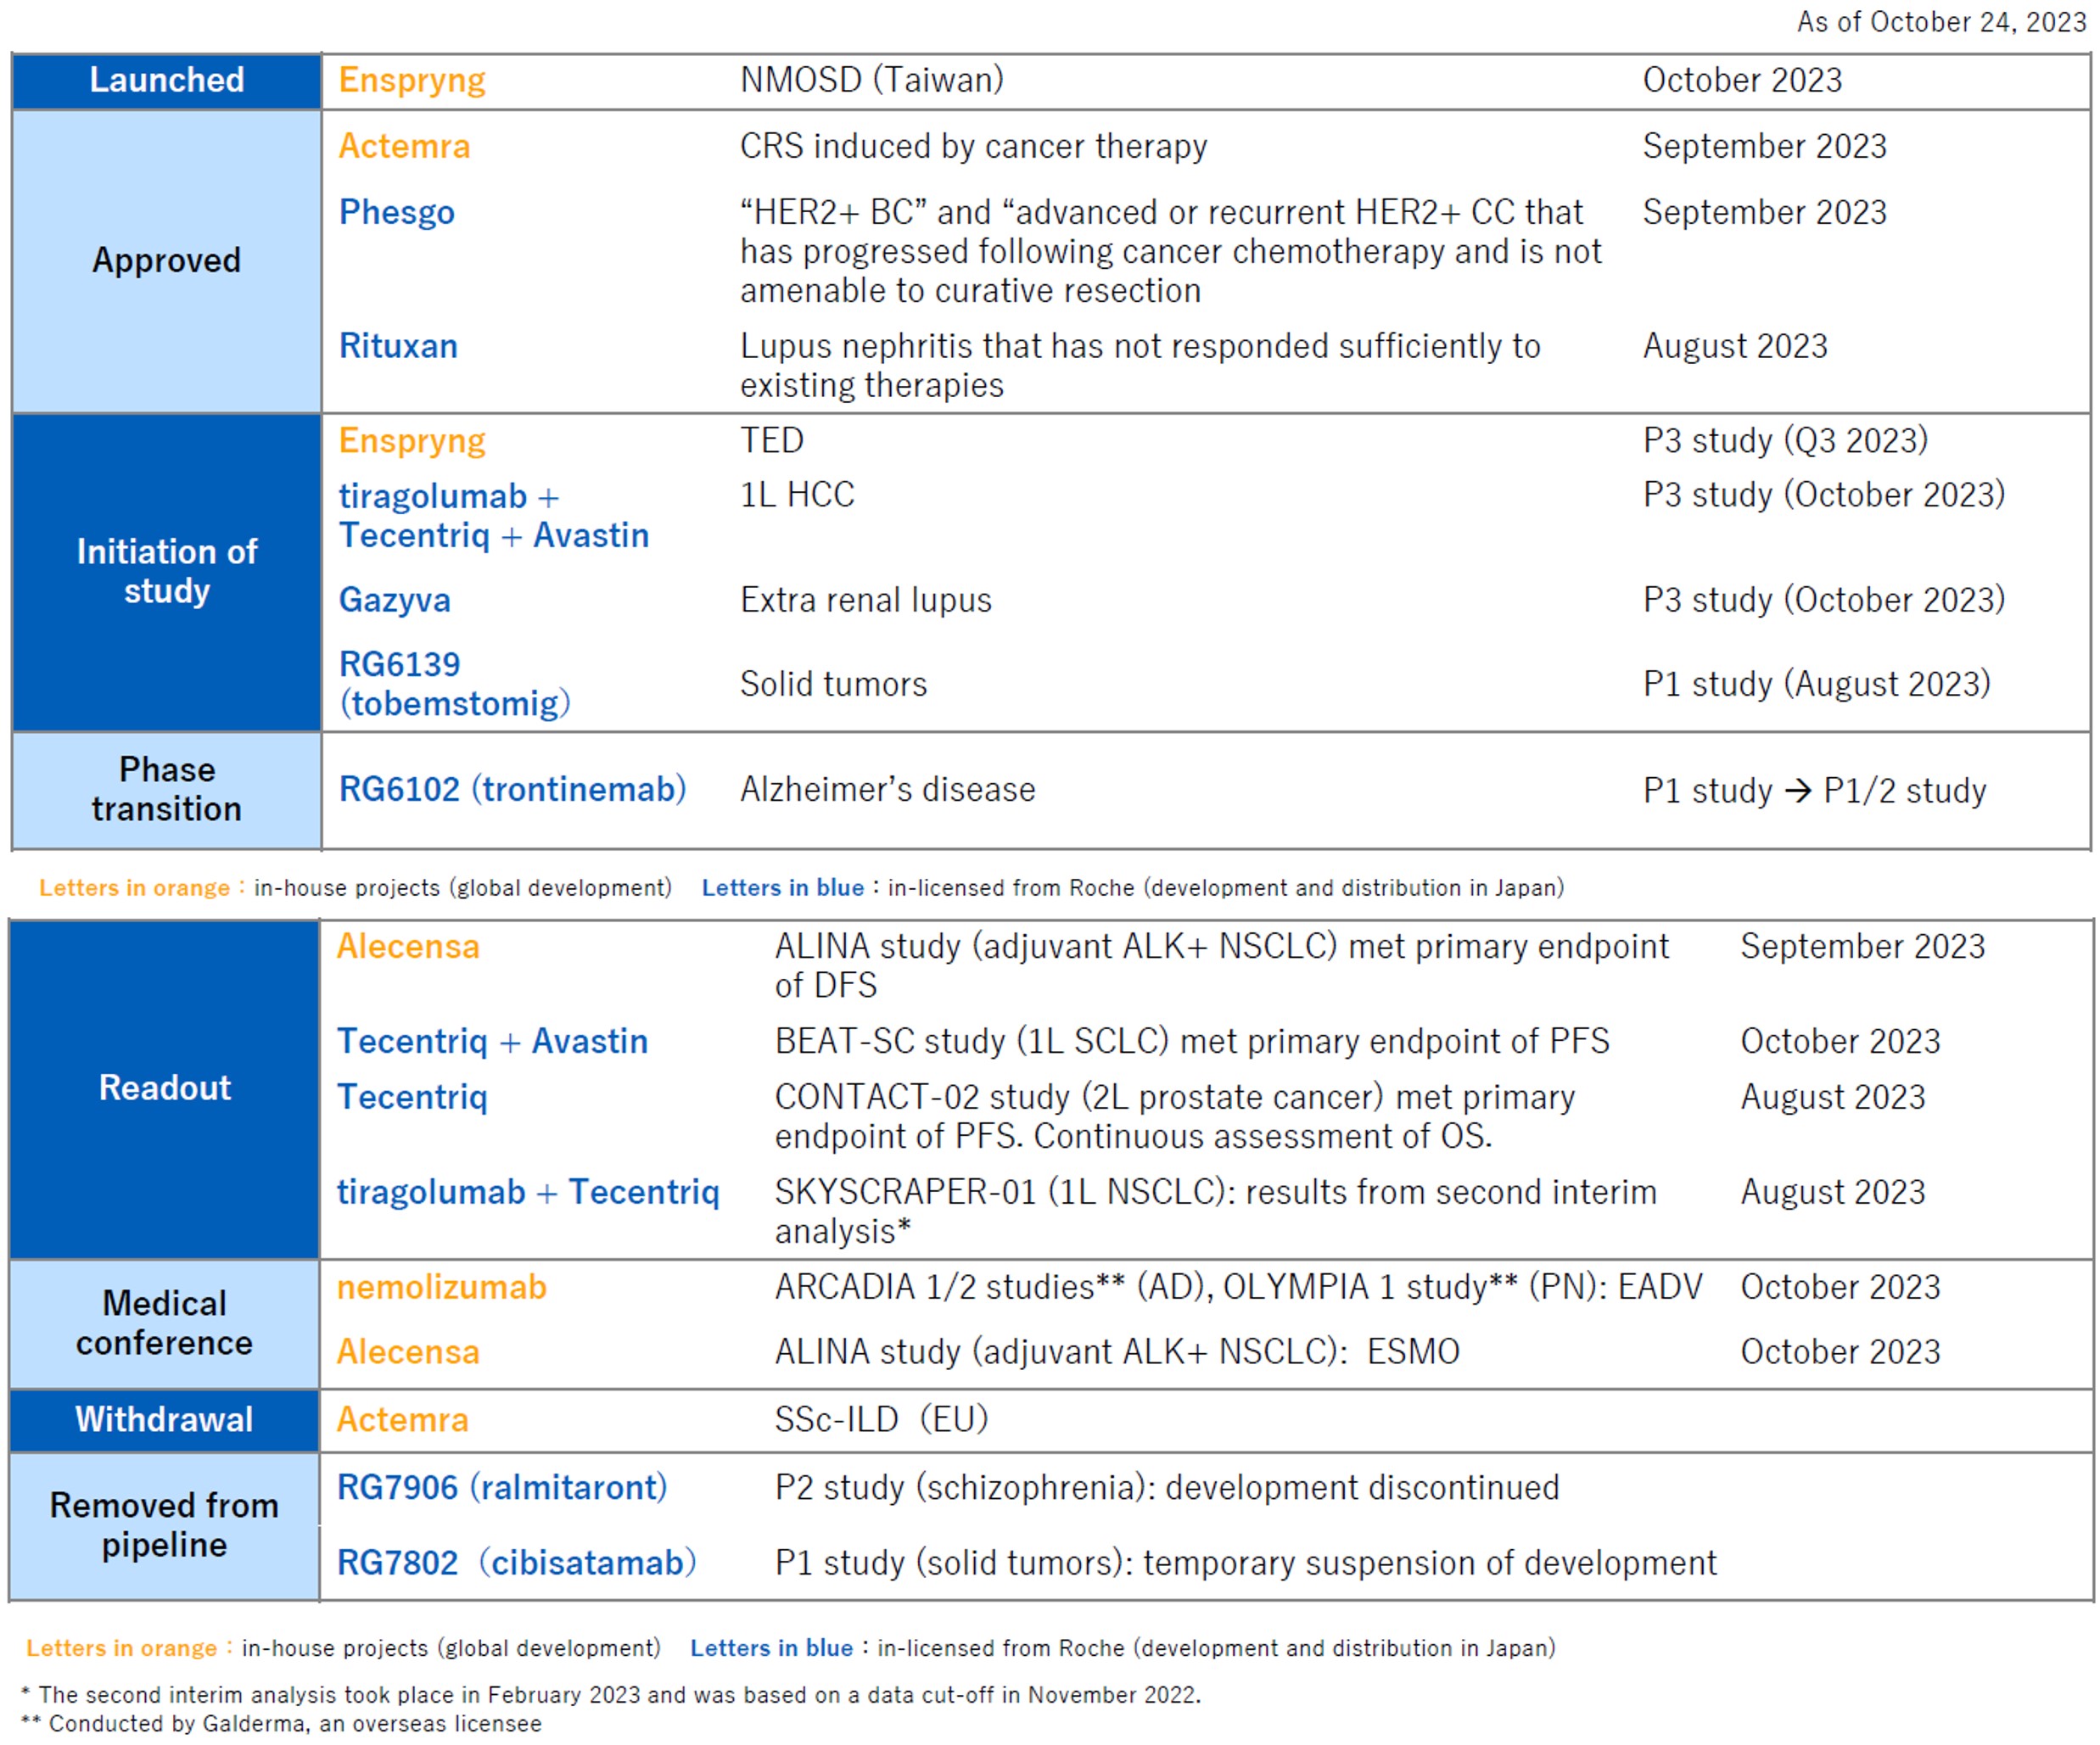Select the 'Removed from pipeline' category cell
Viewport: 2100px width, 1745px height.
[x=164, y=1526]
